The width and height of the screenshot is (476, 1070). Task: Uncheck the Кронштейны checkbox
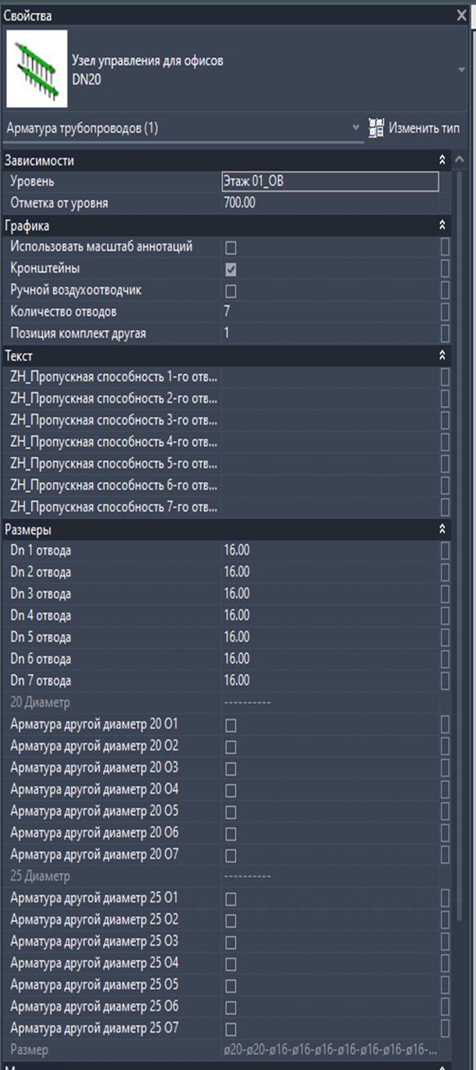coord(231,269)
